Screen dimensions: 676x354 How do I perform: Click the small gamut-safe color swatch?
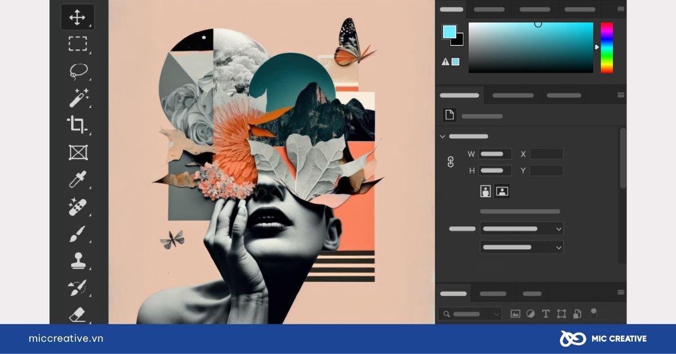point(455,62)
